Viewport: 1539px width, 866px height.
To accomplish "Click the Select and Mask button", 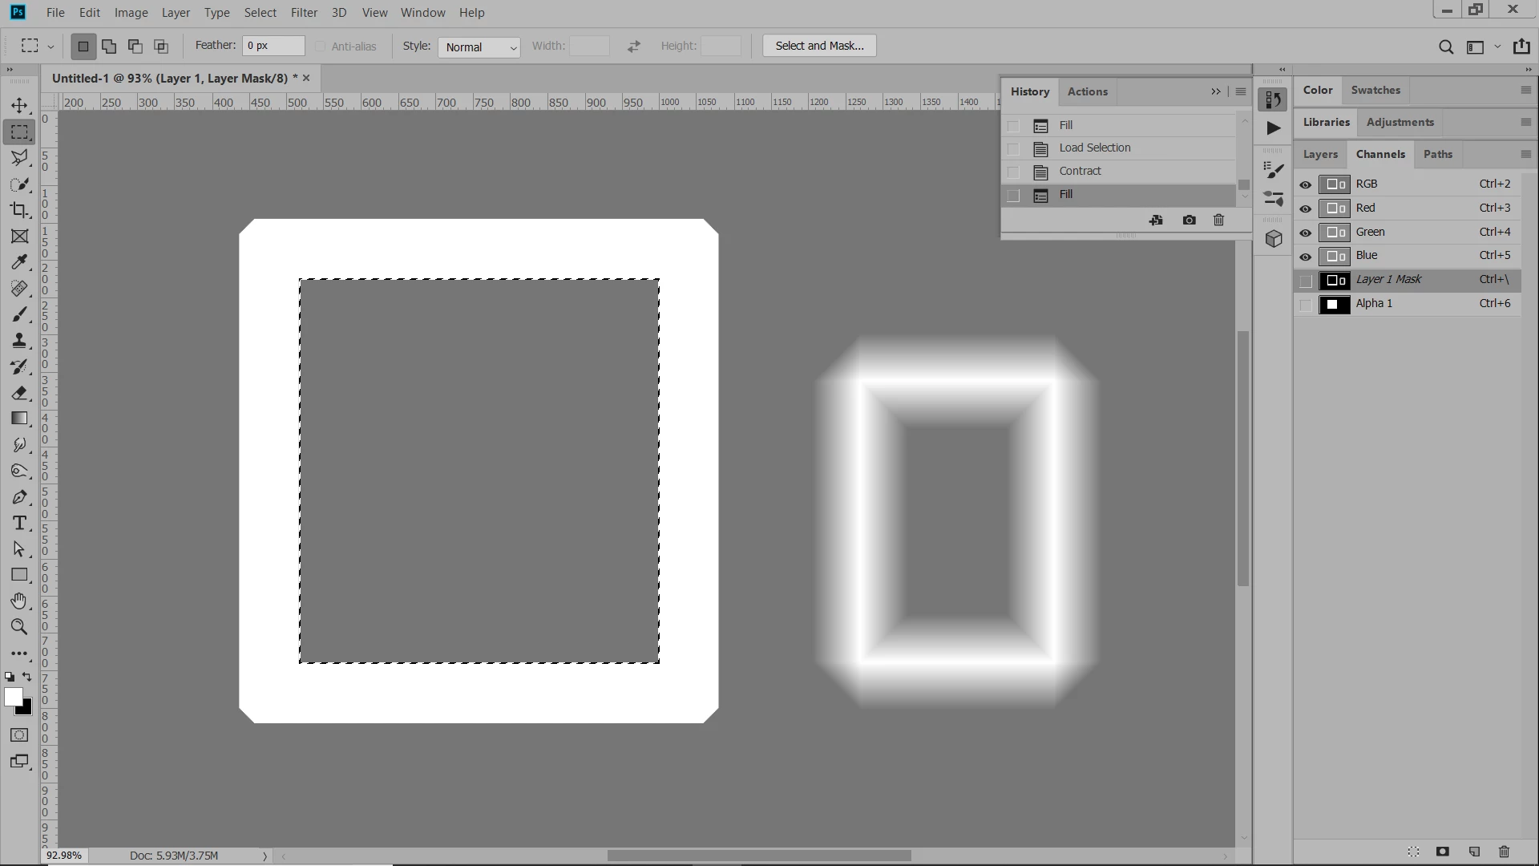I will 819,46.
